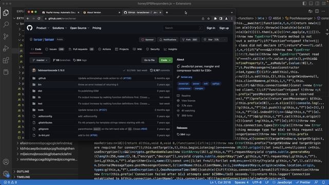Click Spaces: 4 indentation in status bar

(x=242, y=182)
